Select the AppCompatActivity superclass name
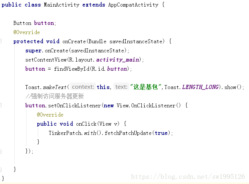This screenshot has width=249, height=184. point(133,5)
